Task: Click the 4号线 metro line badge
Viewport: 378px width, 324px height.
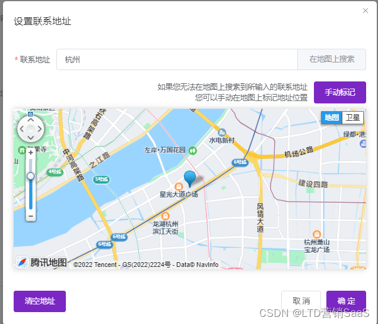Action: (x=55, y=172)
